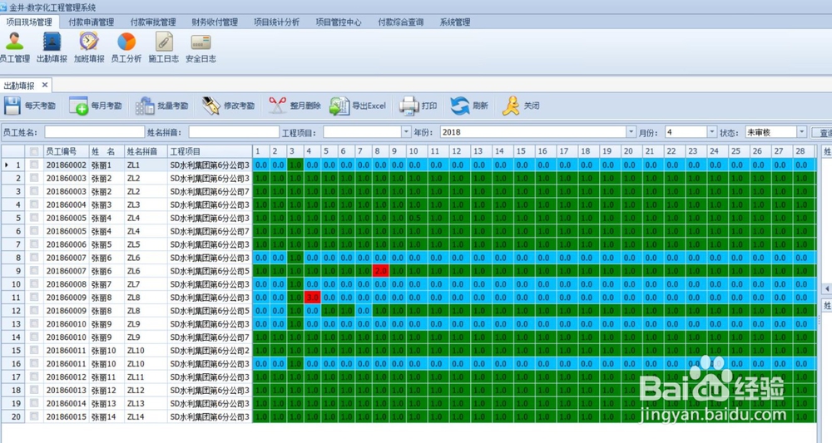
Task: Click 每月考勤 toolbar icon
Action: (78, 106)
